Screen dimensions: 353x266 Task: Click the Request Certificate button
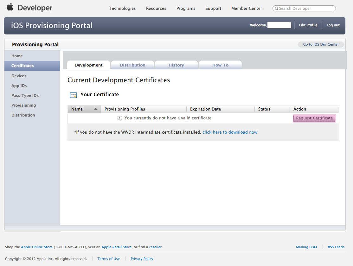[314, 118]
